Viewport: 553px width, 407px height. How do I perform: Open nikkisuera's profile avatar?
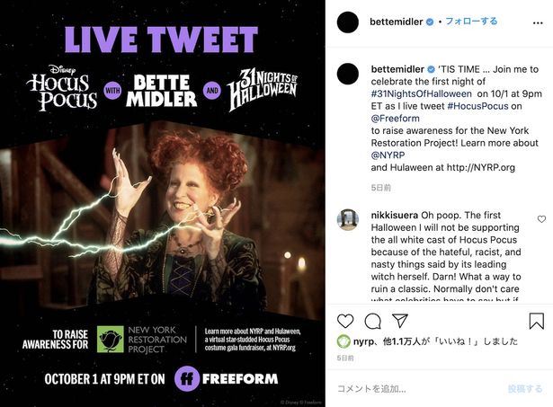point(348,219)
